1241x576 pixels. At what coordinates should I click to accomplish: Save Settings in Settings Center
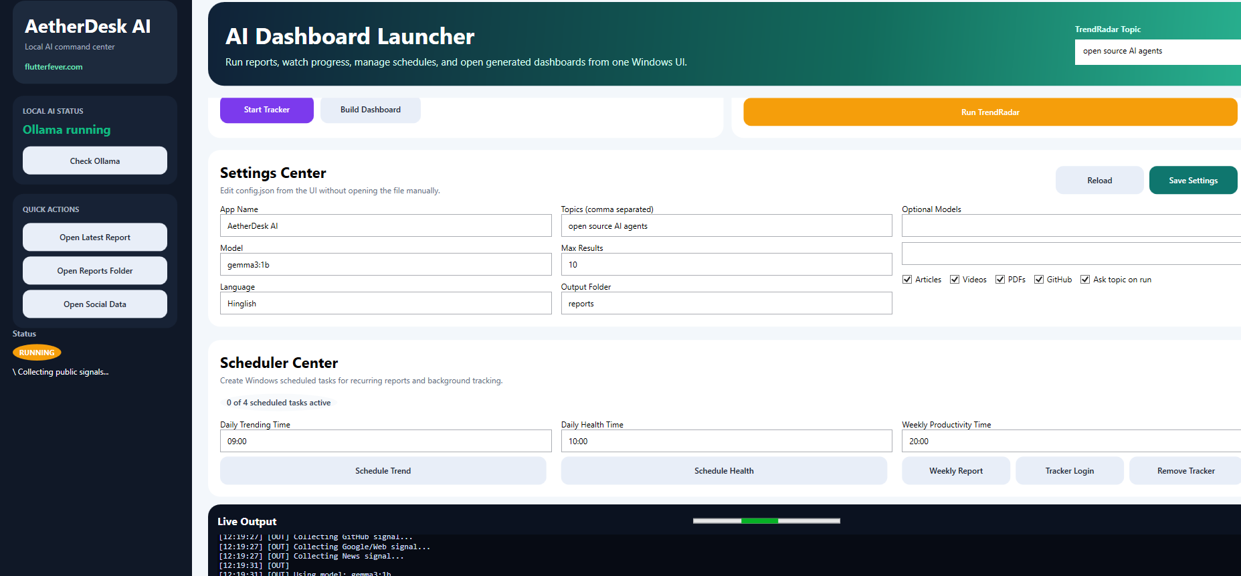[x=1193, y=180]
